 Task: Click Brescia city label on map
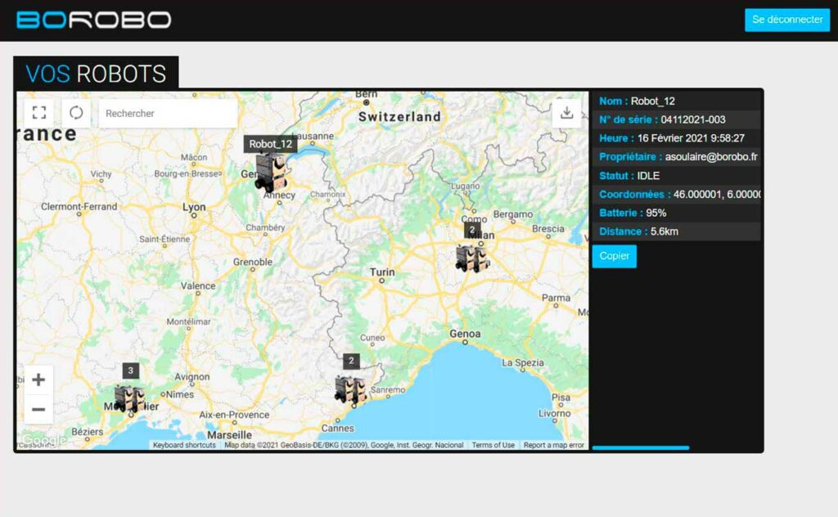[x=548, y=228]
